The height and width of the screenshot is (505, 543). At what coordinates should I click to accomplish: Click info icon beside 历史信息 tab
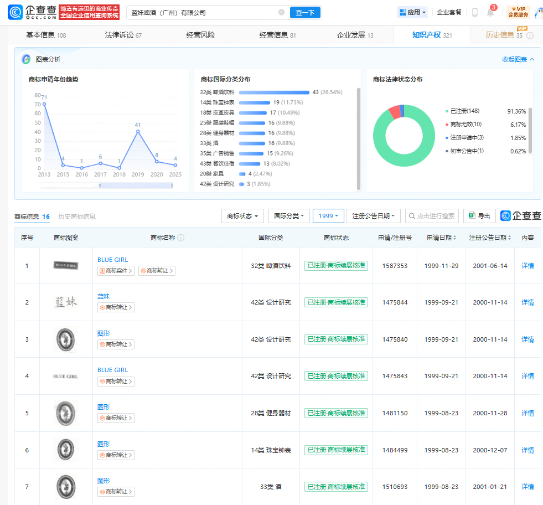[x=530, y=35]
